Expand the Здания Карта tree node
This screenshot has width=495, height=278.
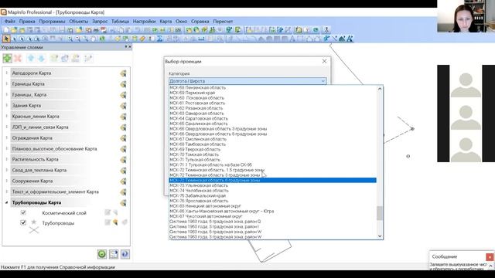coord(7,105)
